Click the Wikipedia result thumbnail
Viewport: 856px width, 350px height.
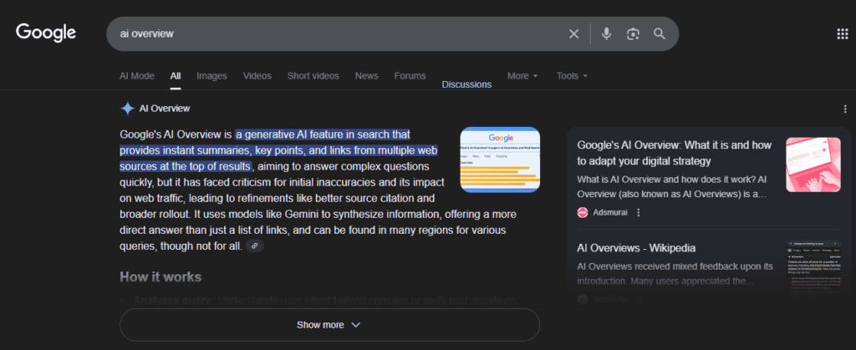[x=813, y=267]
